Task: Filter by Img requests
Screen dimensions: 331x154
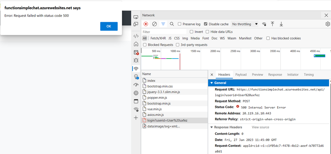Action: tap(185, 38)
